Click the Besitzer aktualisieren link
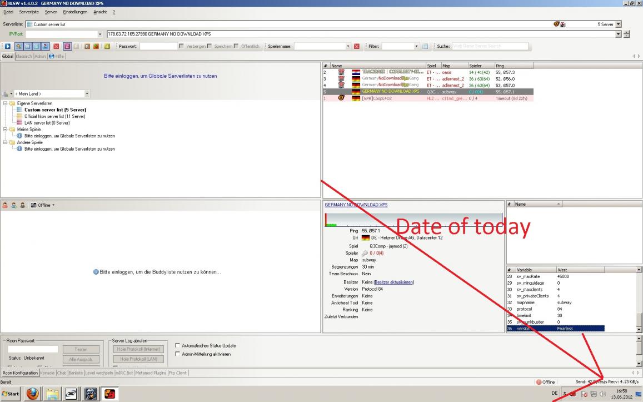643x402 pixels. pyautogui.click(x=393, y=282)
